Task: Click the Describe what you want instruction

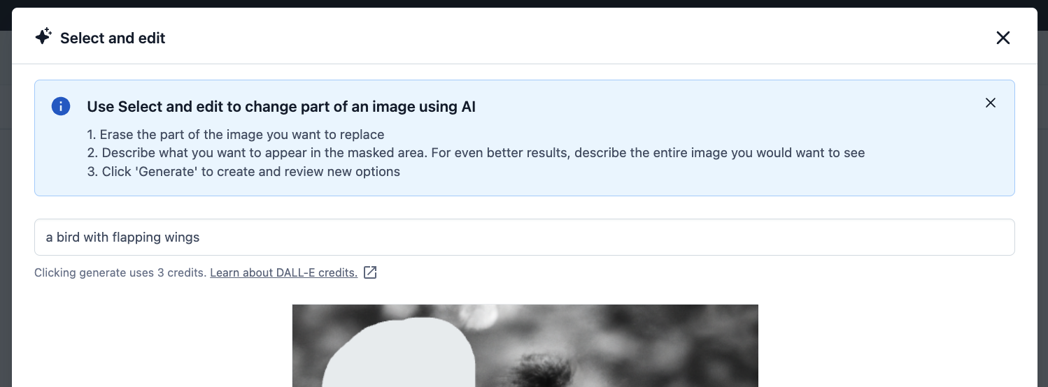Action: [x=476, y=152]
